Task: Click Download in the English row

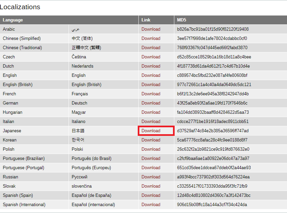Action: click(151, 75)
